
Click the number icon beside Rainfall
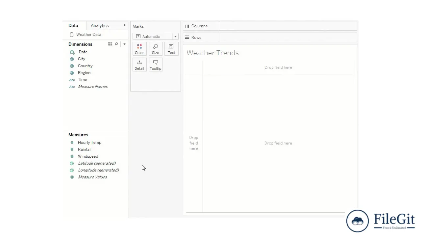pyautogui.click(x=72, y=149)
